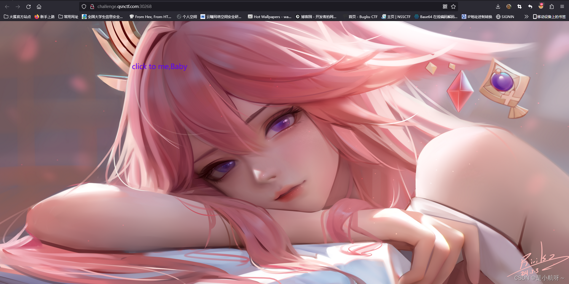Show site security info via the lock icon
Screen dimensions: 569x284
coord(92,7)
